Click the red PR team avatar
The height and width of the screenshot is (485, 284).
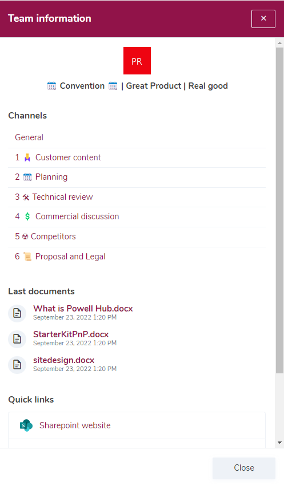(x=137, y=61)
